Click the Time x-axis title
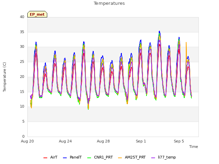Viewport: 219px width, 164px height. 194,147
